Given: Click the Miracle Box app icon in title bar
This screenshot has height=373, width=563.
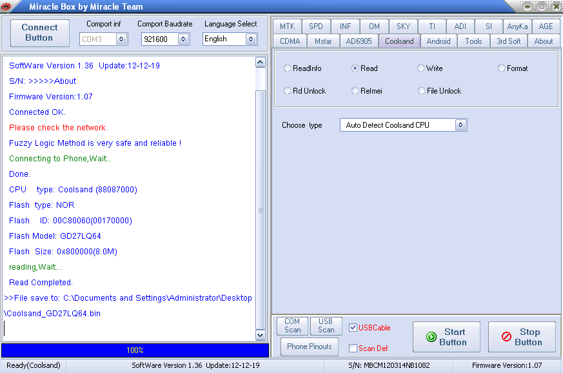Looking at the screenshot, I should (x=6, y=6).
